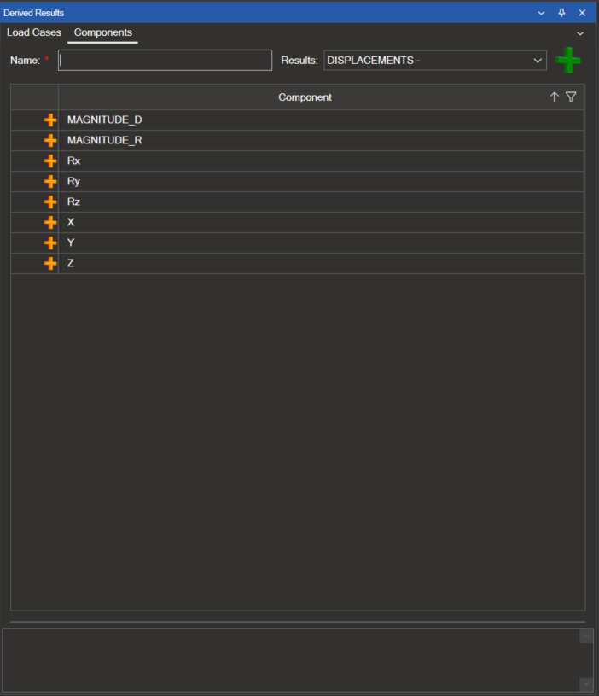This screenshot has height=696, width=599.
Task: Open the Component column filter
Action: coord(571,97)
